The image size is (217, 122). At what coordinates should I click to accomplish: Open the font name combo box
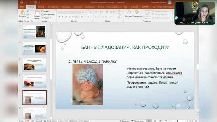[x=65, y=12]
